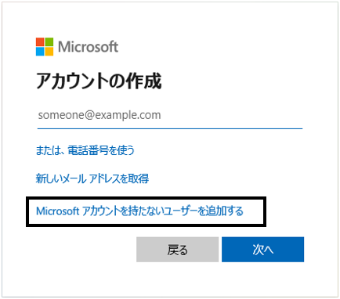The height and width of the screenshot is (299, 340).
Task: Click the placeholder text in email box
Action: tap(99, 115)
